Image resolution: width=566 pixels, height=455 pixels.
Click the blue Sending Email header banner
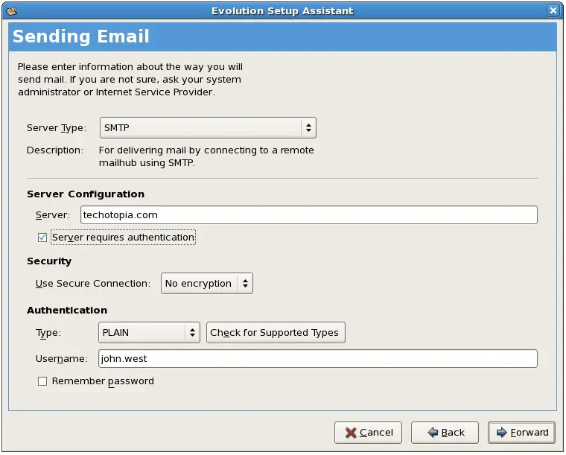[282, 36]
